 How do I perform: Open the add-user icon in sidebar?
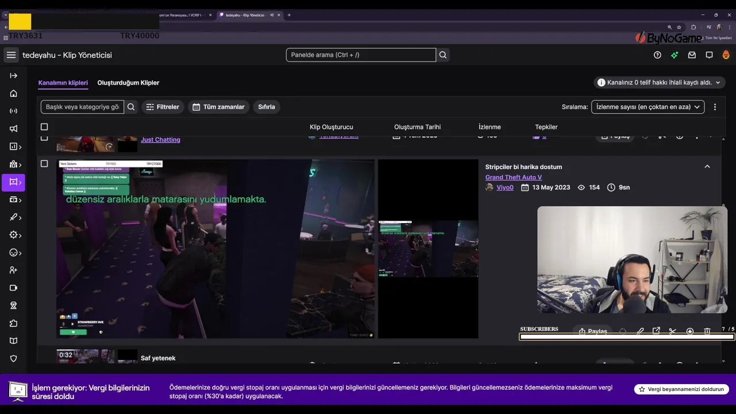(13, 270)
